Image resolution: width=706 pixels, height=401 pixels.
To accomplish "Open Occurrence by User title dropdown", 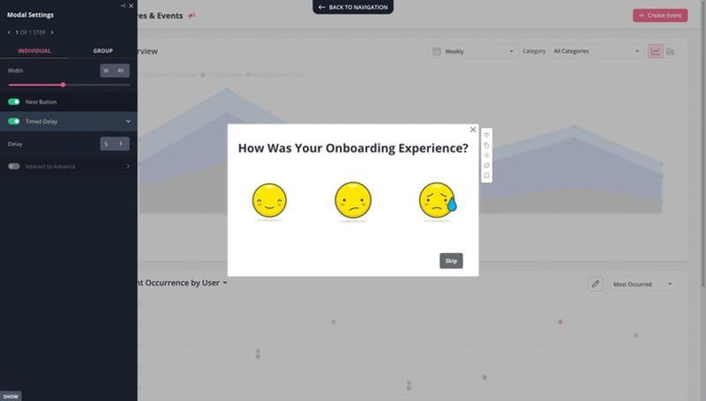I will [x=225, y=283].
